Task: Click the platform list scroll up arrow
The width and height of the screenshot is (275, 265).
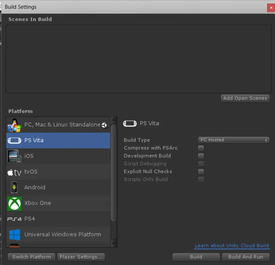Action: [x=114, y=120]
